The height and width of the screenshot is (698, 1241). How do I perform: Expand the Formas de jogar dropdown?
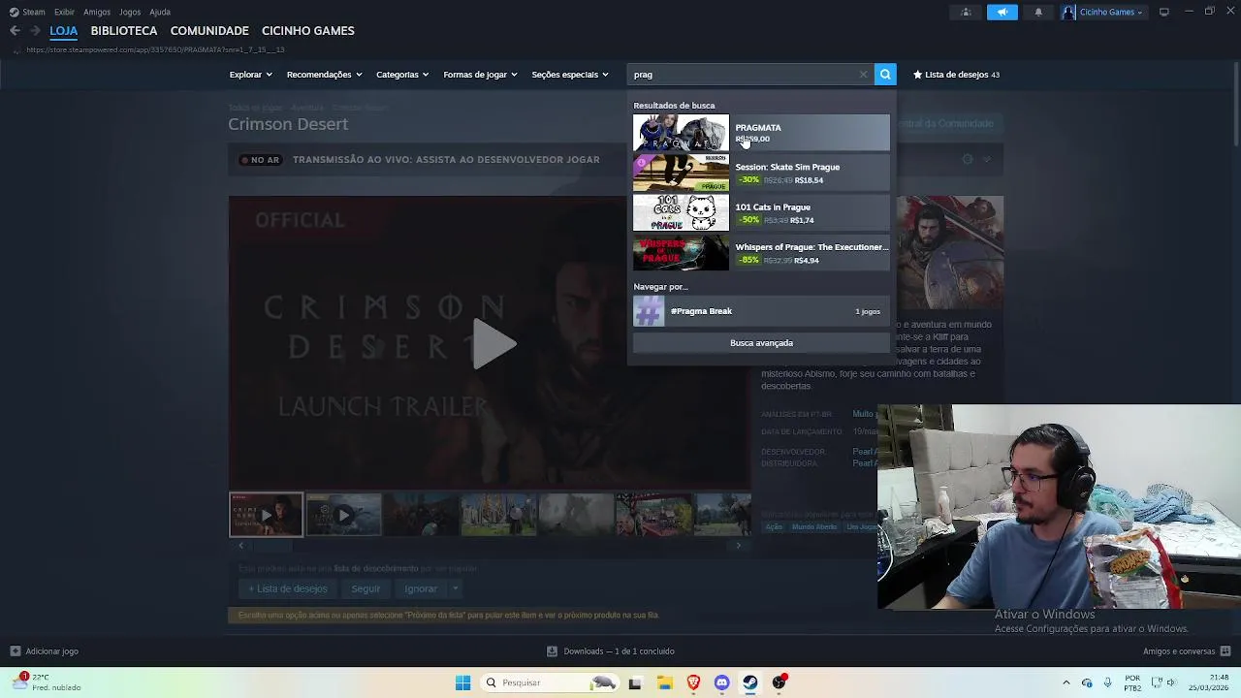480,75
